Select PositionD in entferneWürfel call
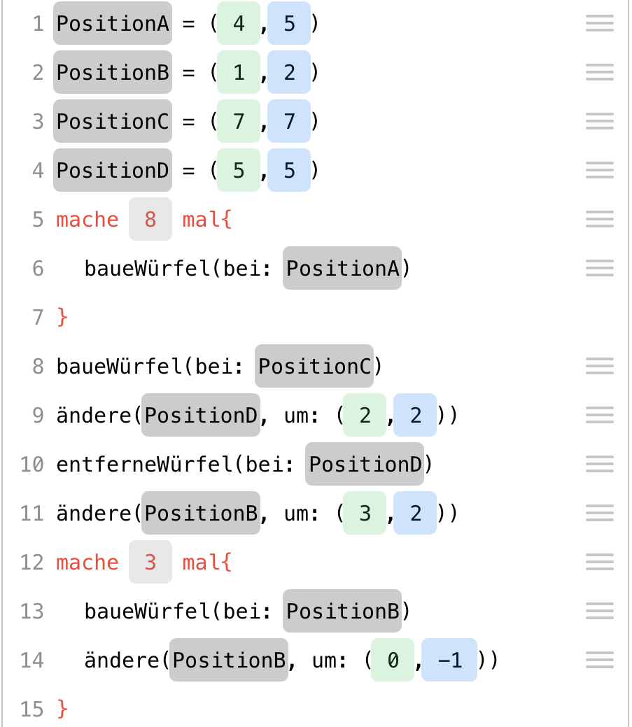The height and width of the screenshot is (727, 632). pos(365,464)
